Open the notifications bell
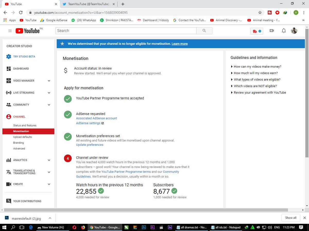Image resolution: width=309 pixels, height=231 pixels. [x=284, y=31]
